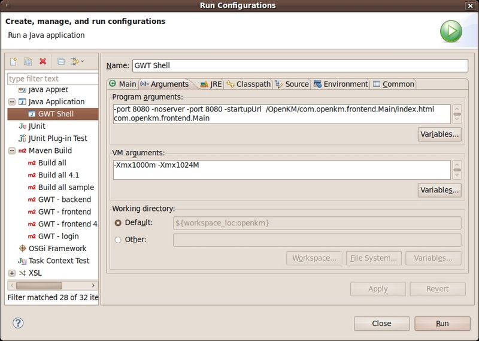
Task: Select the GWT - login configuration
Action: (53, 236)
